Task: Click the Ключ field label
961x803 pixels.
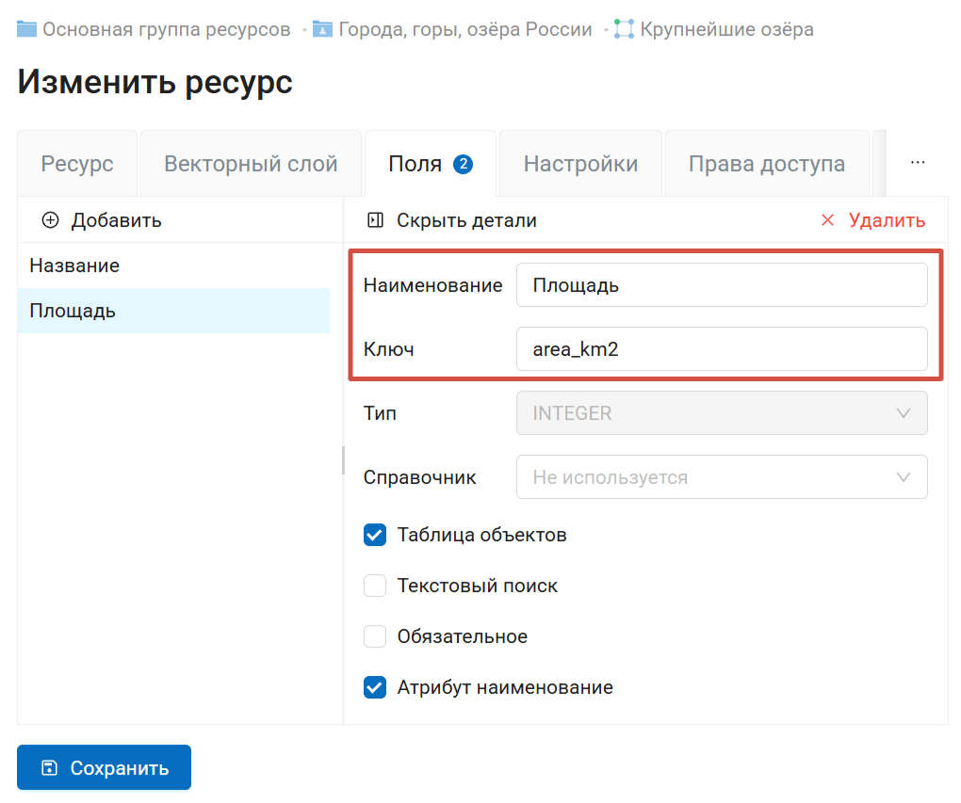Action: click(x=388, y=349)
